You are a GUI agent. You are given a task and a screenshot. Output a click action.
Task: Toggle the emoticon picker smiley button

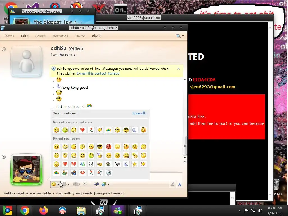[x=54, y=184]
